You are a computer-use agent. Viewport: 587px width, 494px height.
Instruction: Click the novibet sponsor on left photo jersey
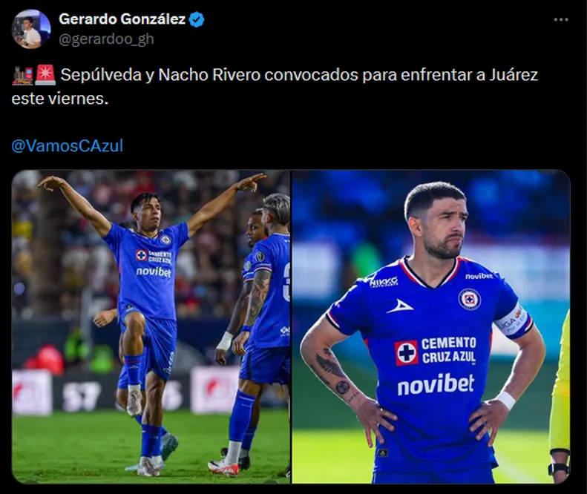tap(153, 272)
